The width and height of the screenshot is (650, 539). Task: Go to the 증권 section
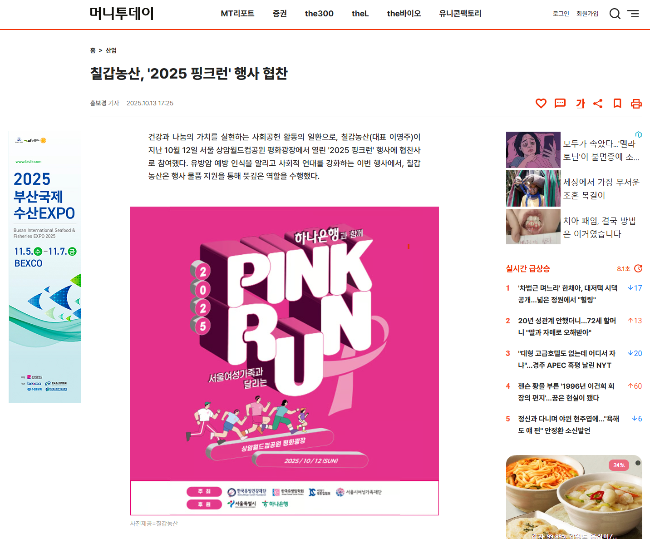pyautogui.click(x=280, y=14)
